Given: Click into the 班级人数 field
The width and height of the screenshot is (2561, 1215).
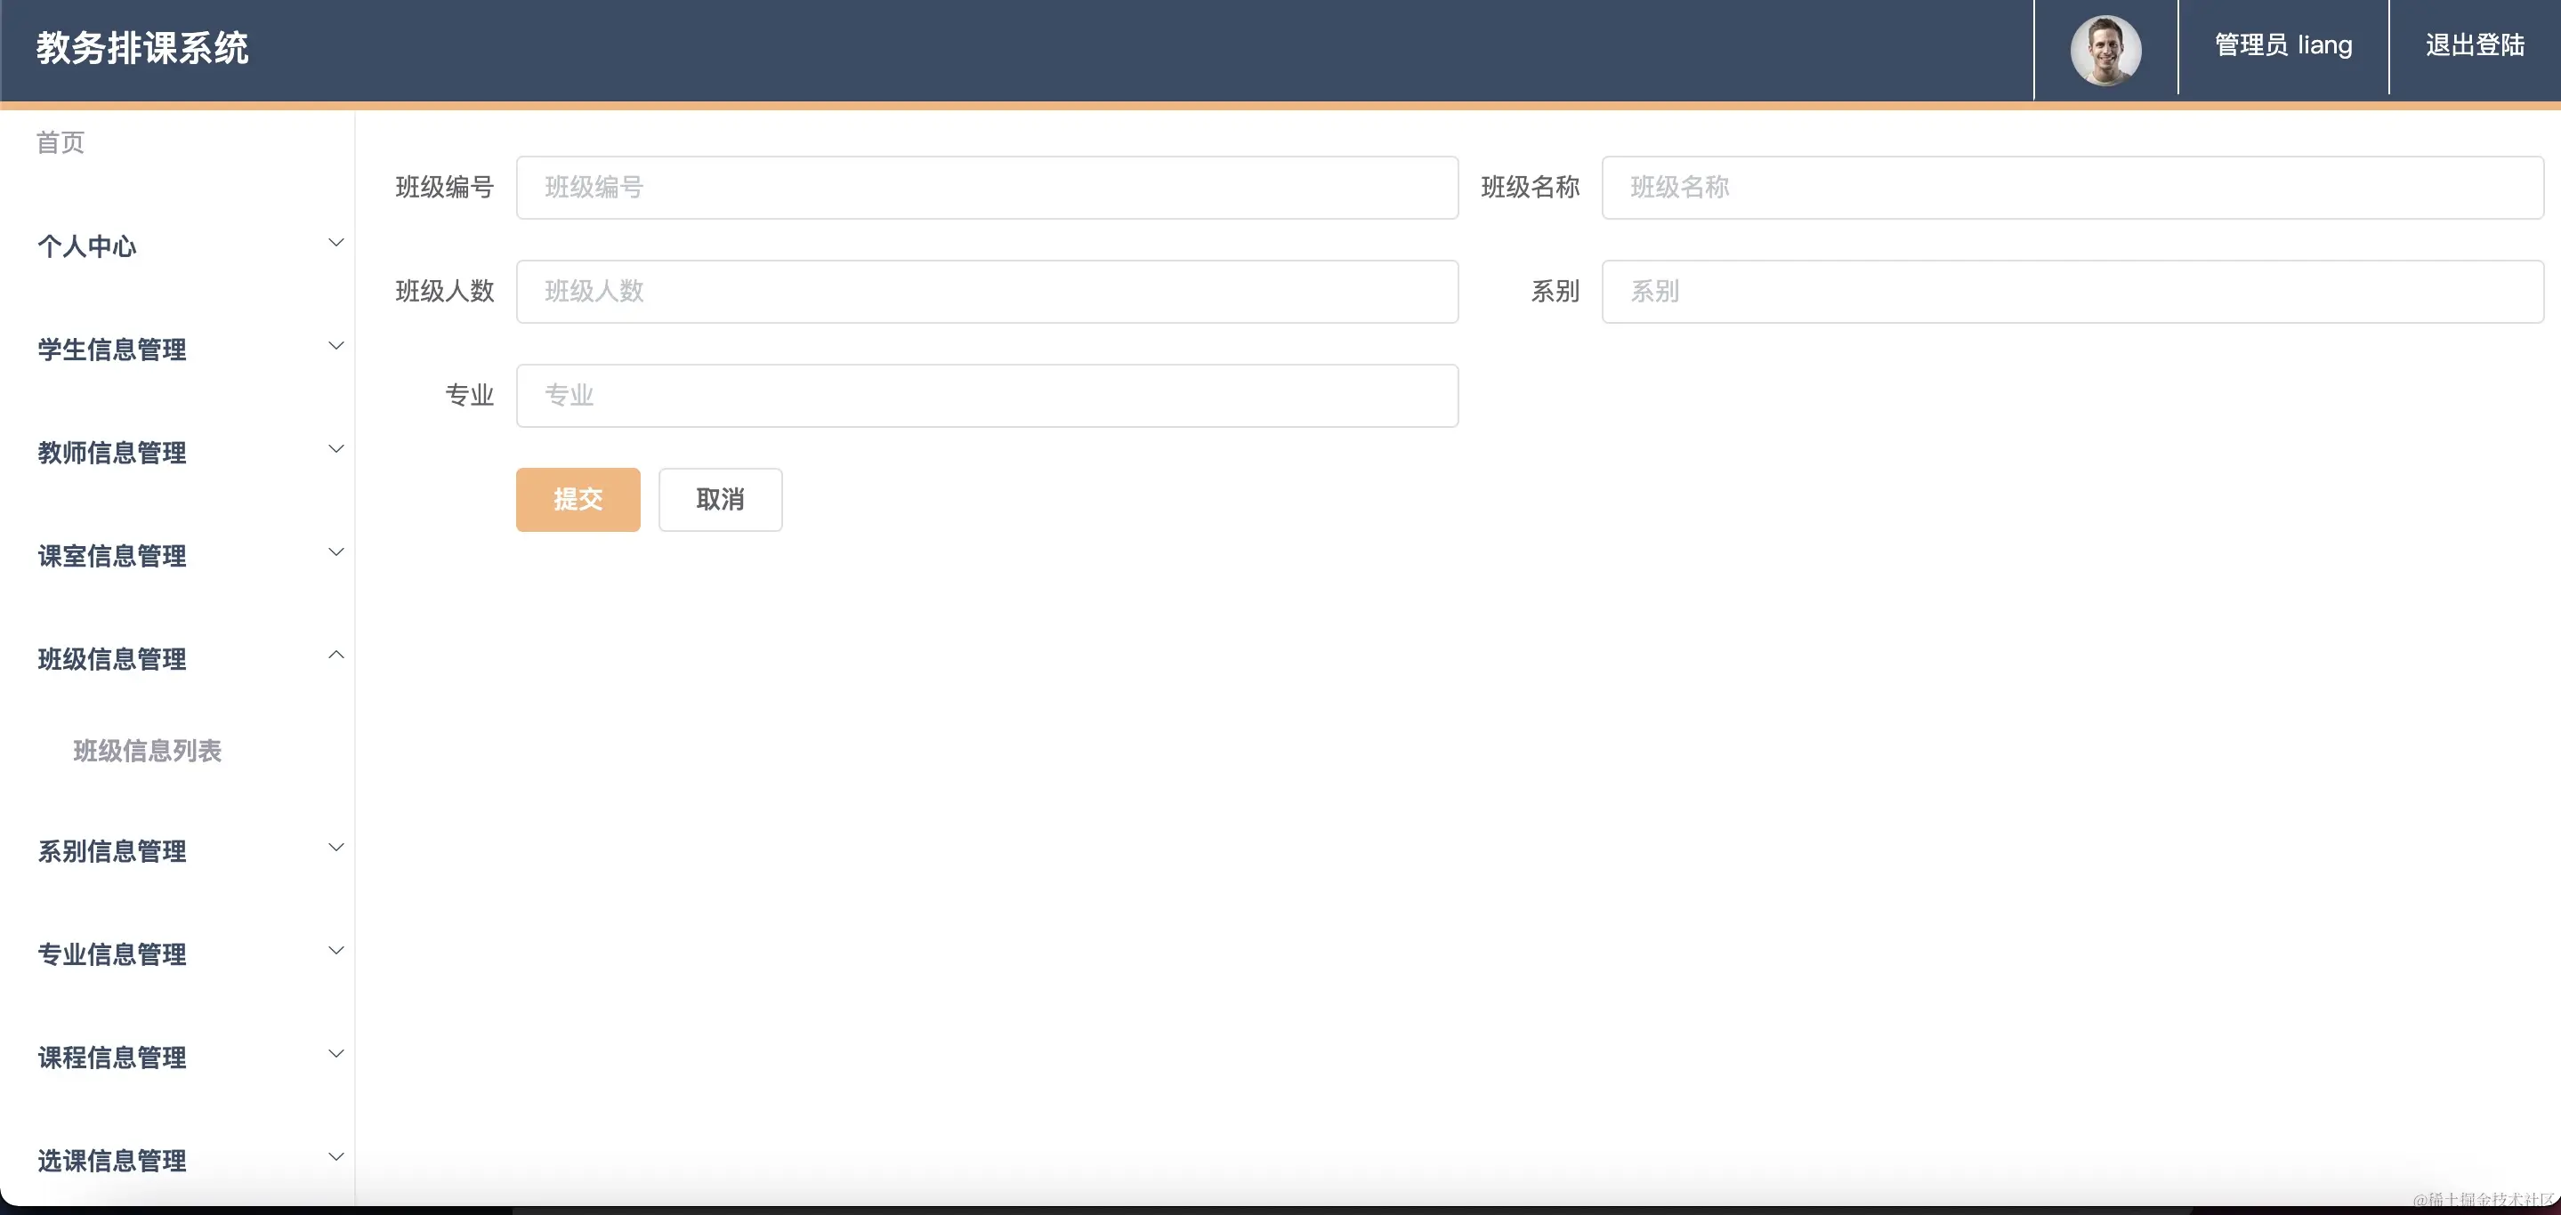Looking at the screenshot, I should (986, 292).
